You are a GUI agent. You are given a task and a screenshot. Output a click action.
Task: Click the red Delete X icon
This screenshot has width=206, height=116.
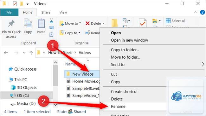[x=87, y=23]
